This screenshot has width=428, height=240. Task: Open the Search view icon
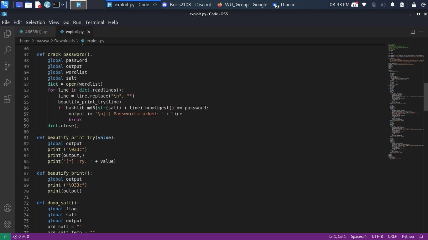pyautogui.click(x=8, y=50)
